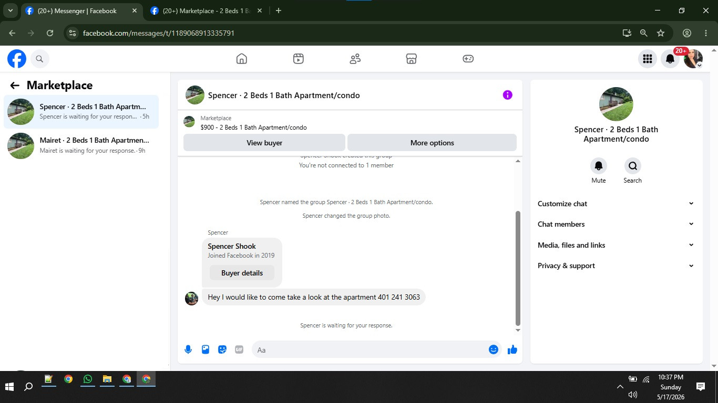
Task: Show hidden system tray icons
Action: (620, 387)
